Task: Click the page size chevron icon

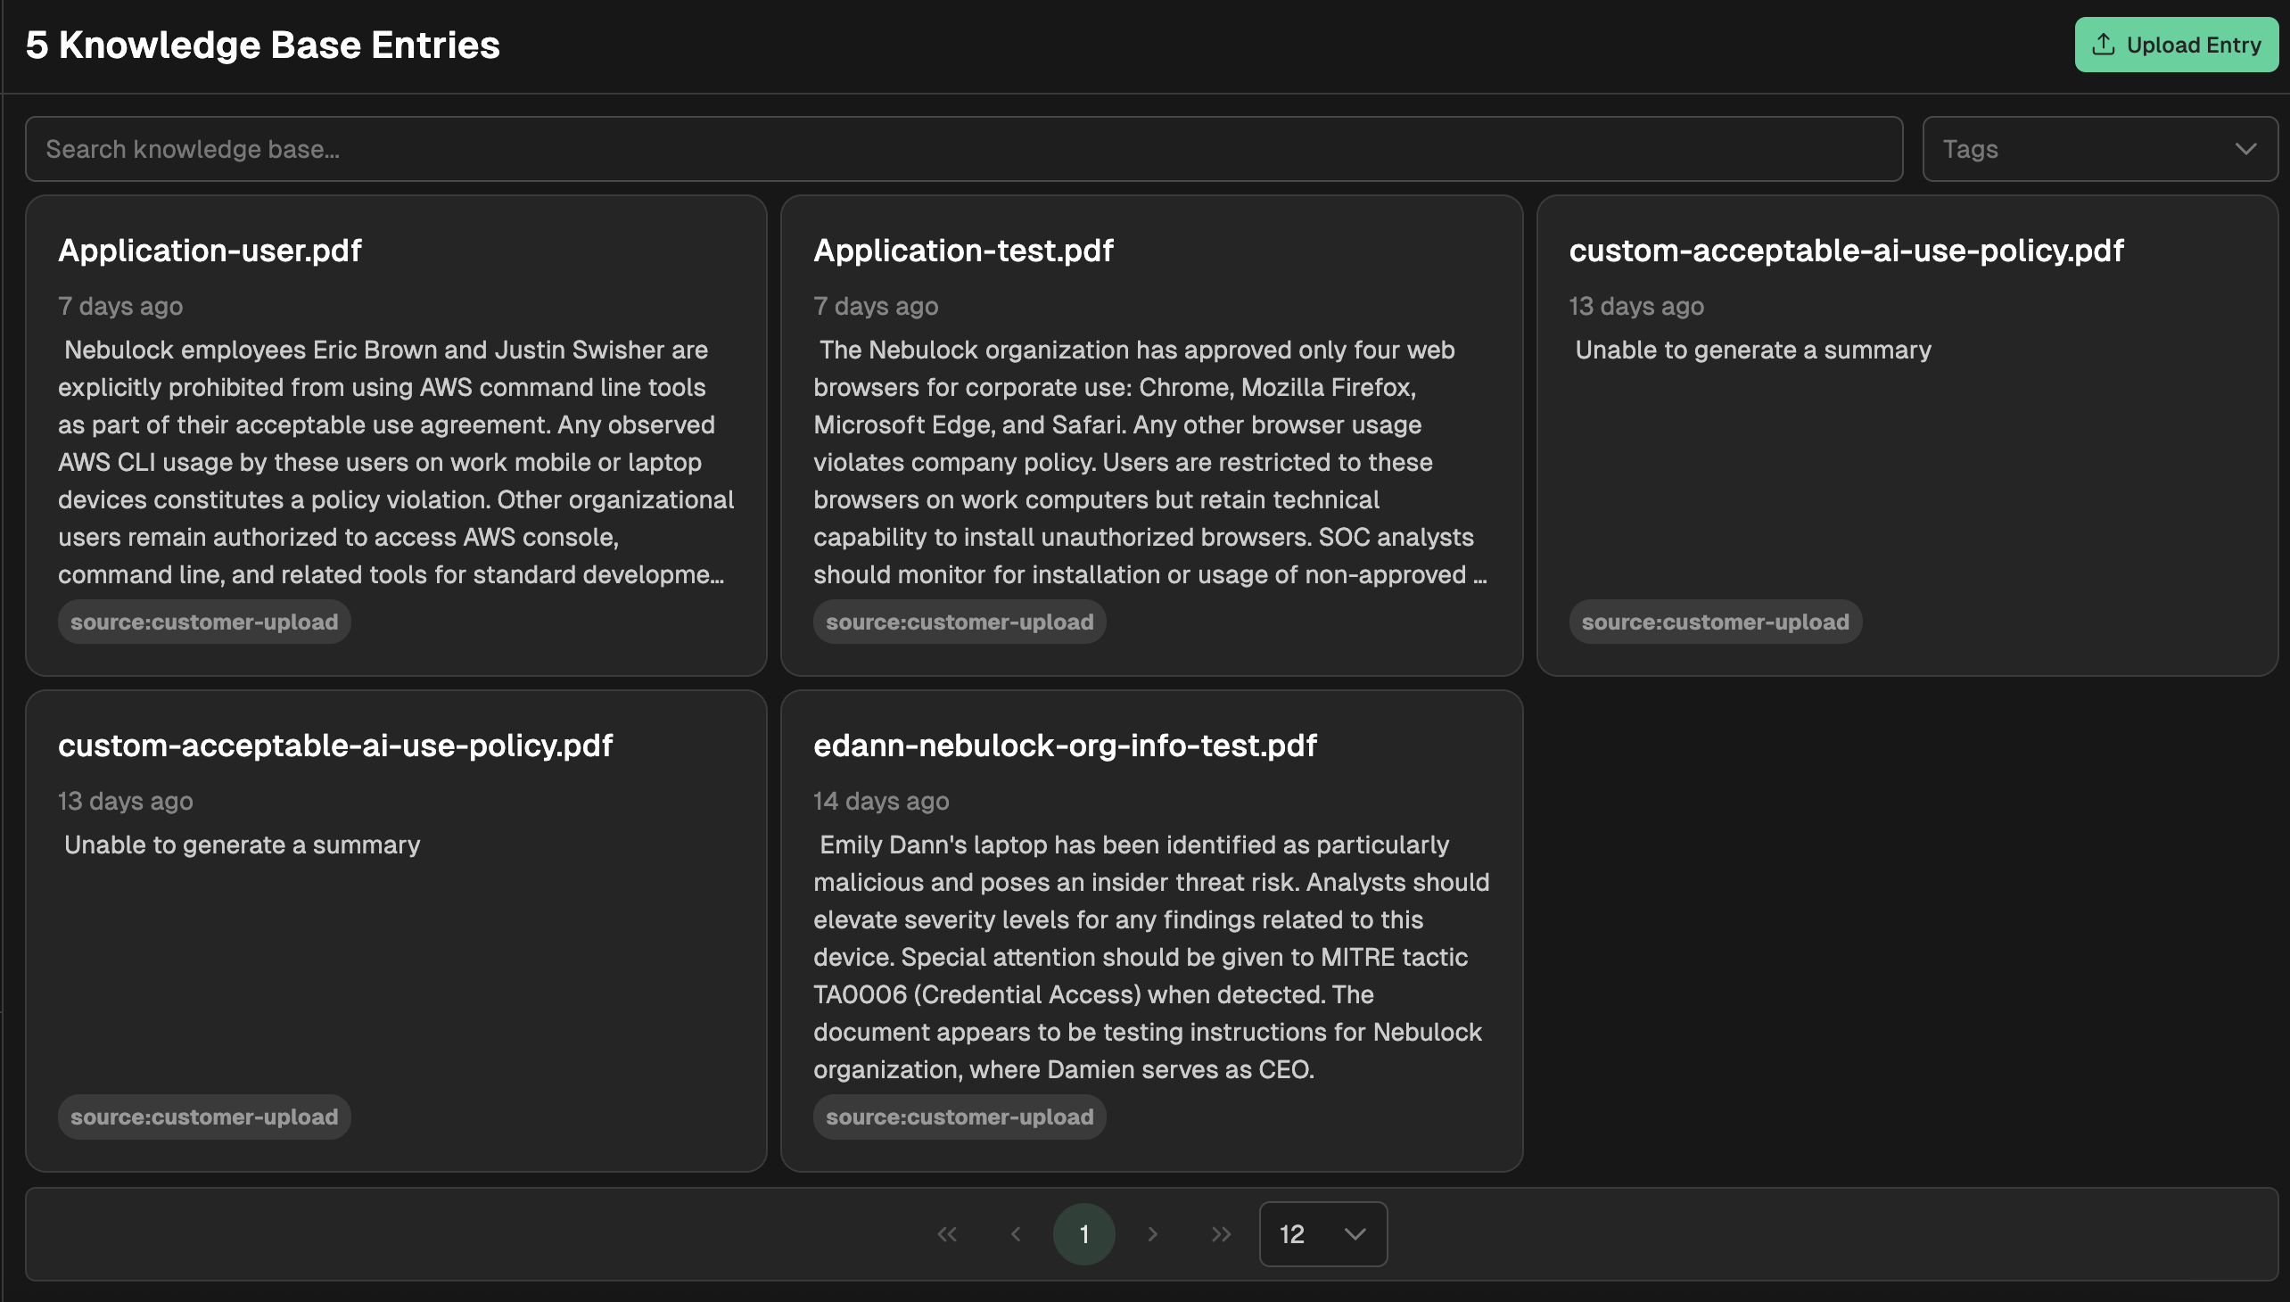Action: 1355,1234
